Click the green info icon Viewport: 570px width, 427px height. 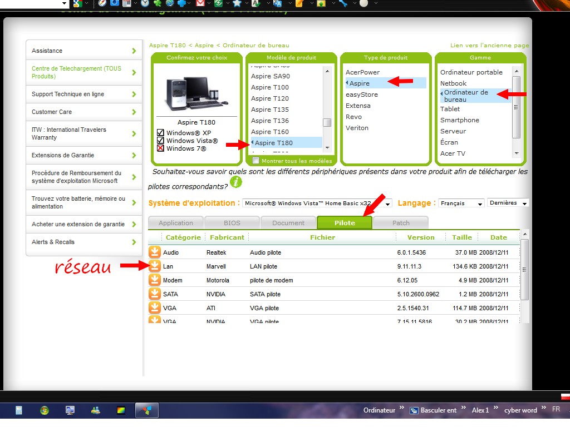pos(236,182)
